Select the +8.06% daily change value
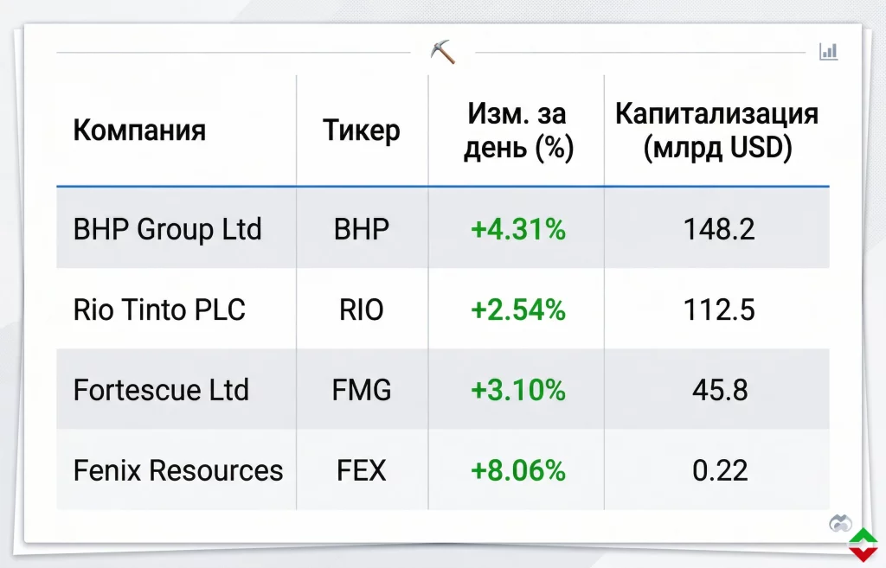Screen dimensions: 886x568 coord(518,471)
